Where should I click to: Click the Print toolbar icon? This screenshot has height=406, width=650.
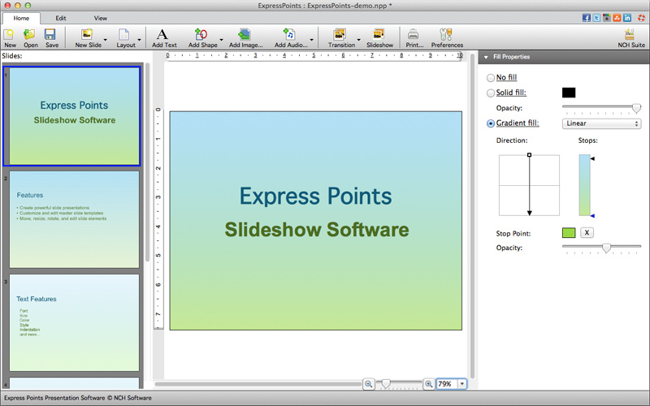[414, 37]
